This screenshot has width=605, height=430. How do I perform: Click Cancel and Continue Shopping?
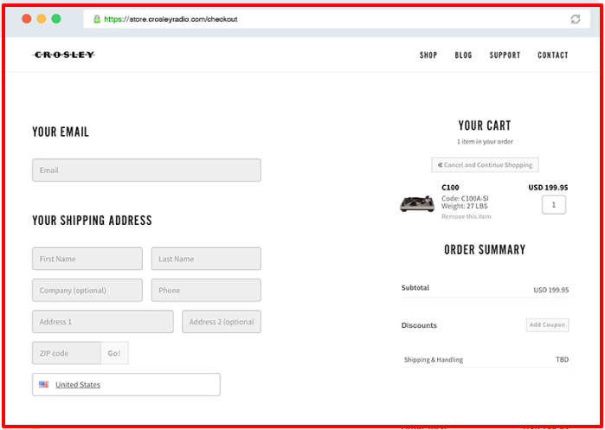pos(485,165)
